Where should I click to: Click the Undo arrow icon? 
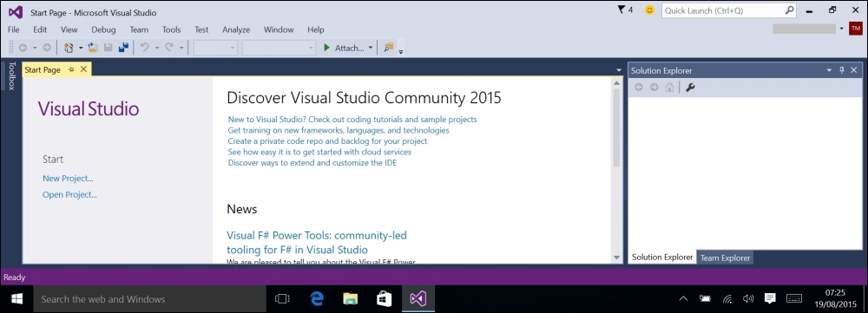click(x=144, y=48)
